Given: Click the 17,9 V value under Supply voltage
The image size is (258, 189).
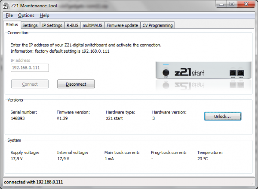Looking at the screenshot, I should [x=17, y=159].
